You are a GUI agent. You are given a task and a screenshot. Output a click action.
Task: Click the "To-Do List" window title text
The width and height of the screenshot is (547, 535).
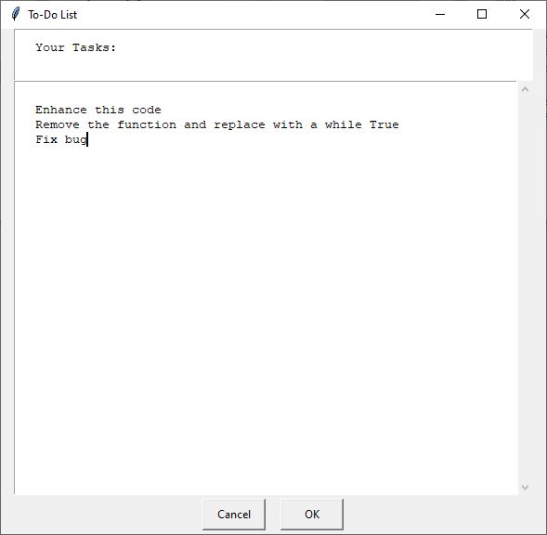click(x=52, y=15)
